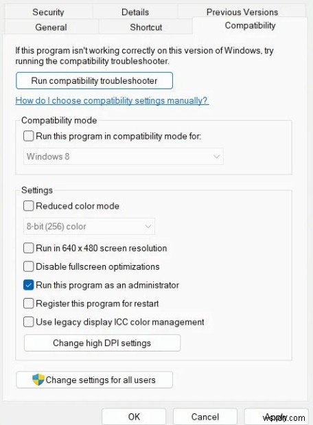Expand the 8-bit (256) color dropdown
313x425 pixels.
coord(89,227)
